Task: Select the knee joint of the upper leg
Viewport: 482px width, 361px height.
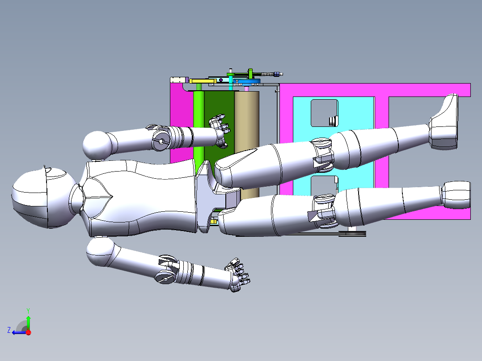Action: [322, 155]
